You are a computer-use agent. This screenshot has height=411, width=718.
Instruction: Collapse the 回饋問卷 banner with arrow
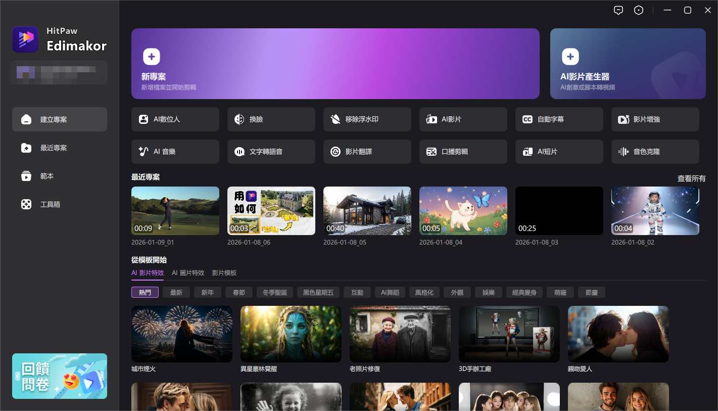18,376
